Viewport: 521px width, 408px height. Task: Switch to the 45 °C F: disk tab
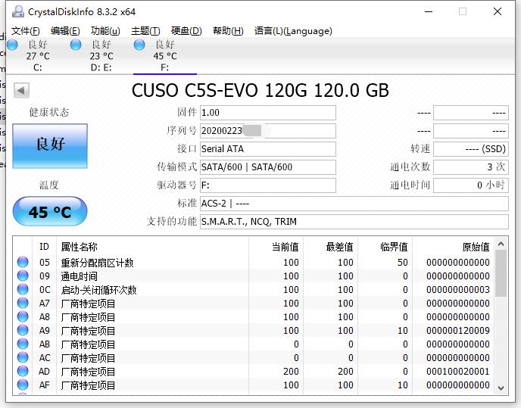(165, 55)
